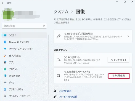
Task: Open the アプリ settings page
Action: pyautogui.click(x=24, y=62)
